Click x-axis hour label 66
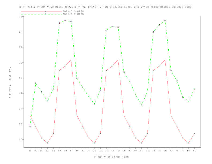 159,151
